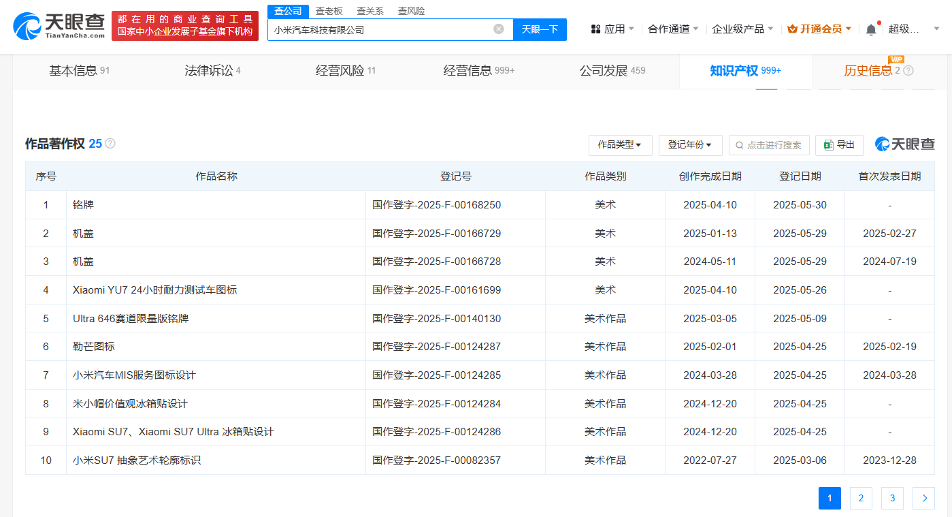Go to next page with arrow
Viewport: 952px width, 517px height.
coord(923,498)
